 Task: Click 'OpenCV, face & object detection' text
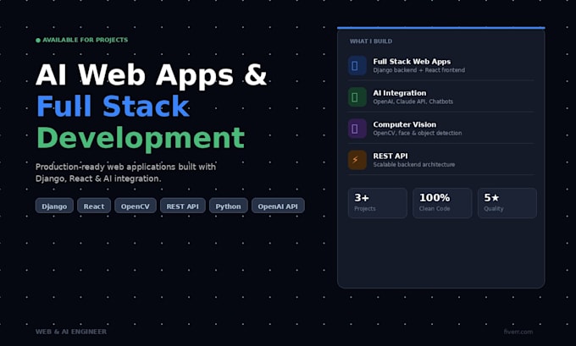[418, 133]
